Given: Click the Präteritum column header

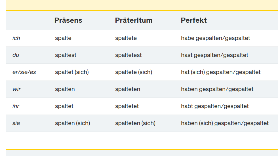Looking at the screenshot, I should coord(134,20).
